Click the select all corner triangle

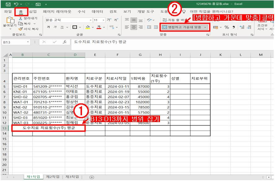point(6,55)
